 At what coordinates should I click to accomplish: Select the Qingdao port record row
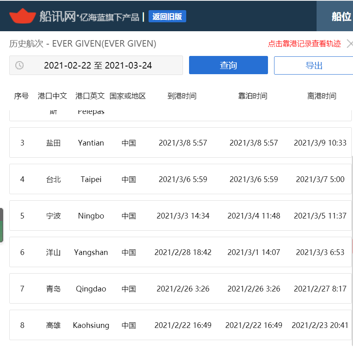(x=180, y=289)
